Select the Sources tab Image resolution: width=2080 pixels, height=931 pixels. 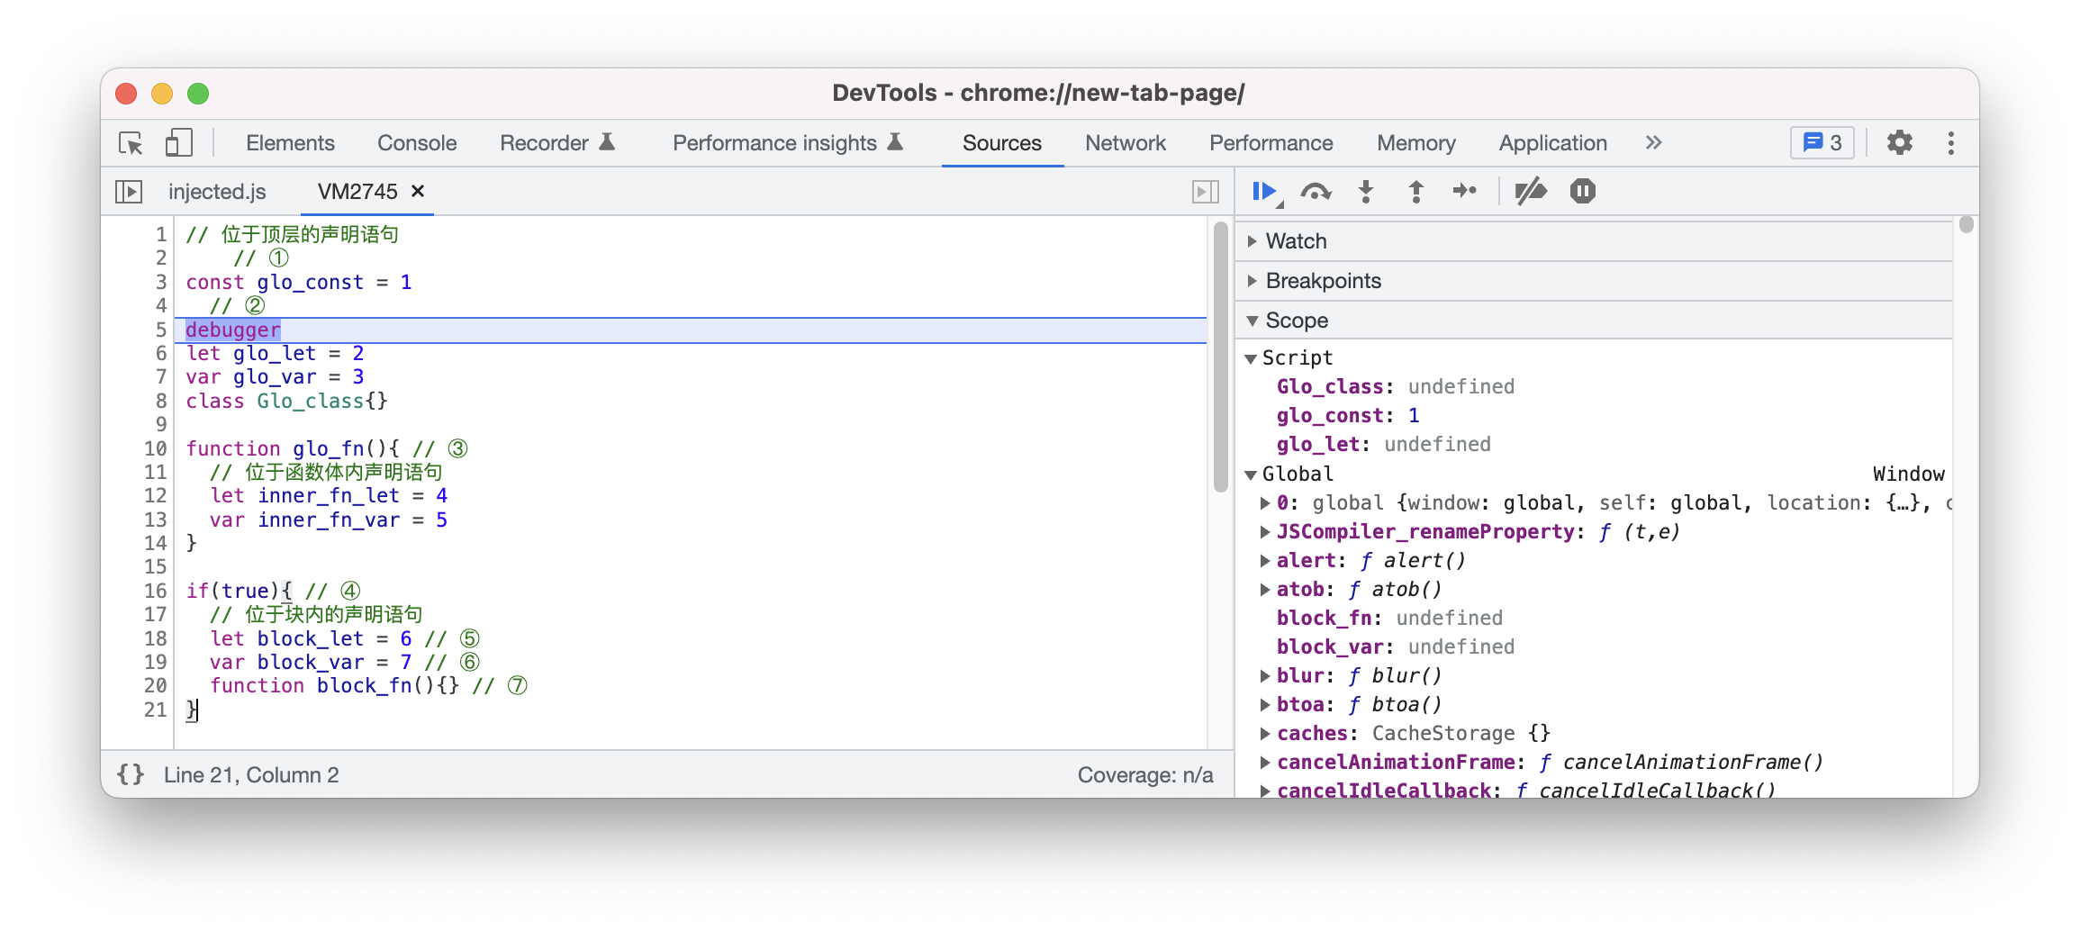(x=1001, y=143)
